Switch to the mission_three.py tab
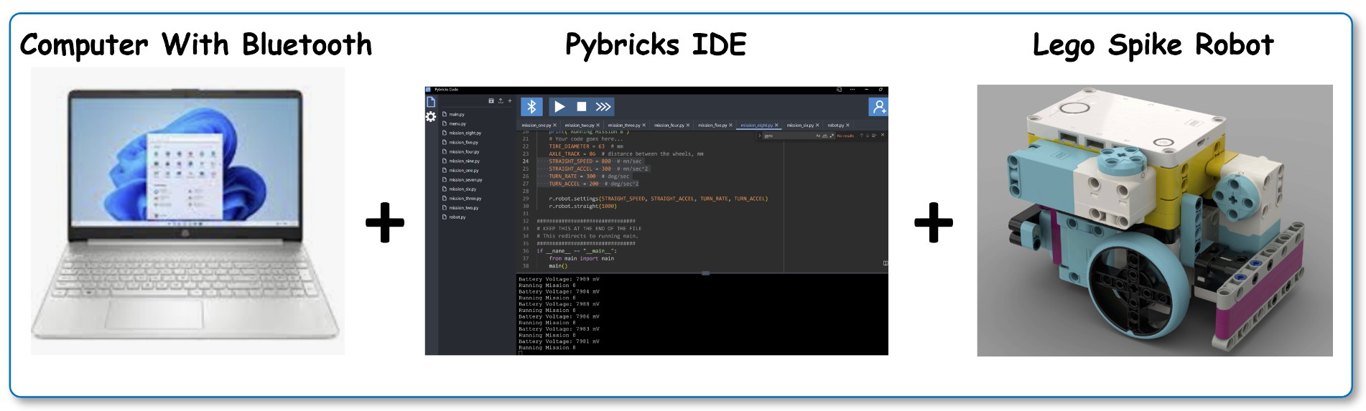Screen dimensions: 1366x411 [x=624, y=125]
